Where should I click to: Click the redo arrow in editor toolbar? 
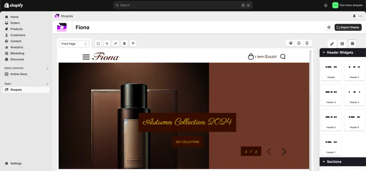tap(115, 44)
